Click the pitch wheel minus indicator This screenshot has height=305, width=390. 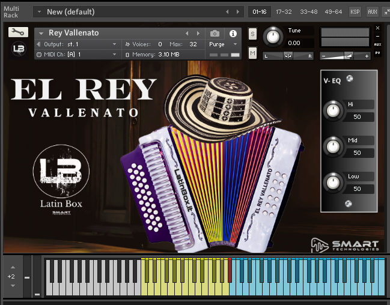tap(27, 277)
